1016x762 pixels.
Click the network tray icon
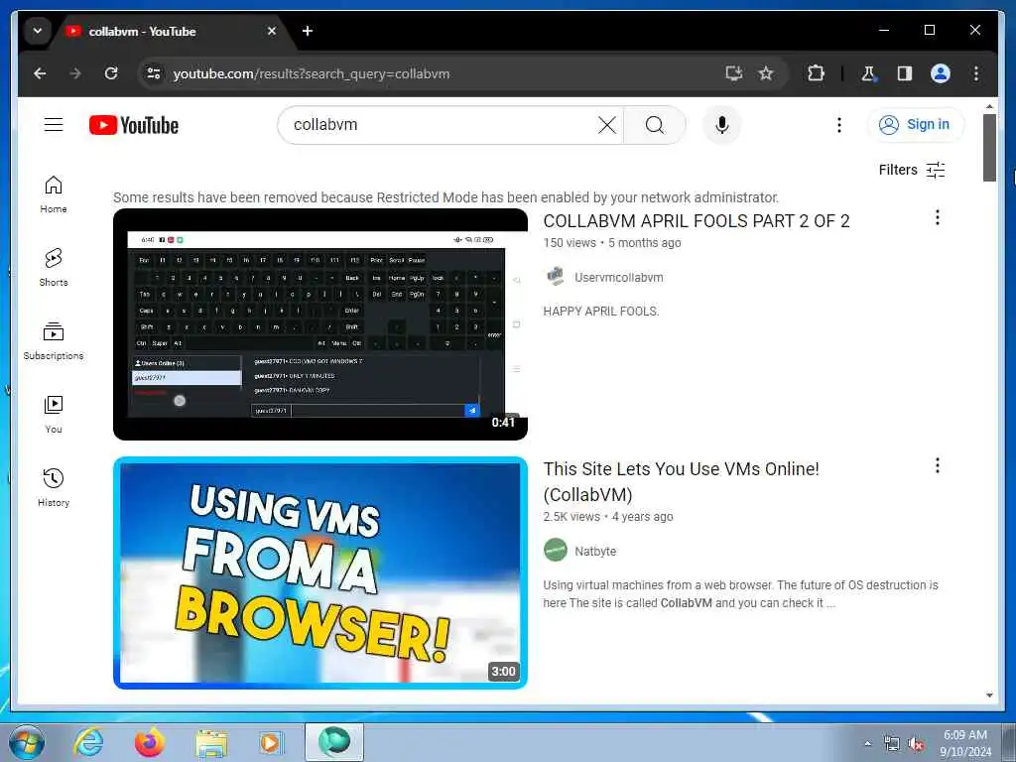coord(892,744)
